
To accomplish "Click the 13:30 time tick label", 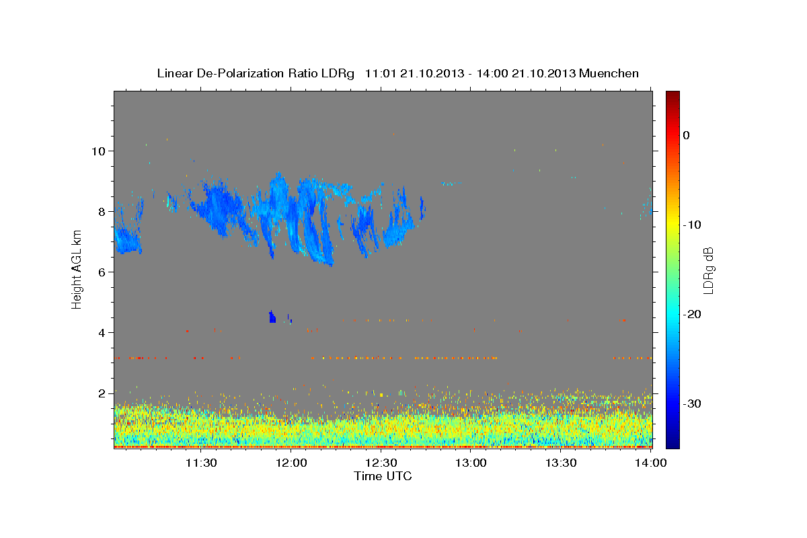I will coord(562,463).
